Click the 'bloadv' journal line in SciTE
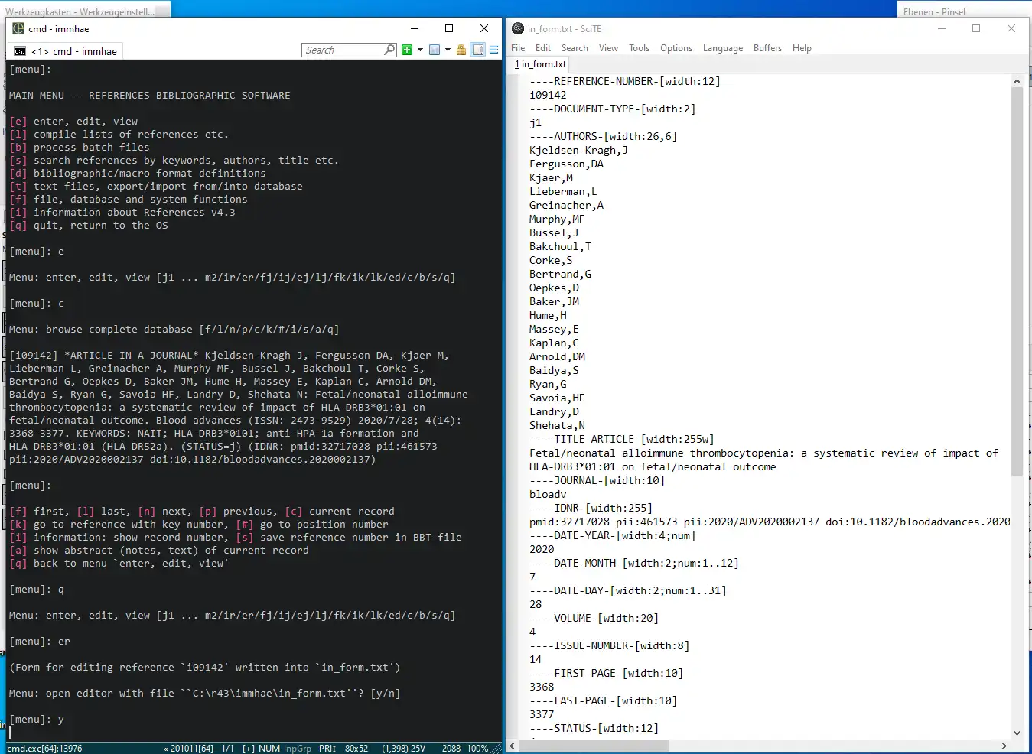 [548, 494]
